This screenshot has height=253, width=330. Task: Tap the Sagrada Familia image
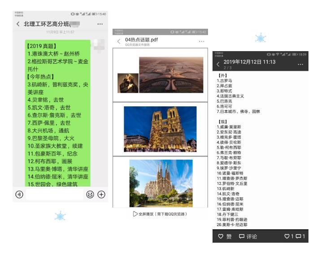point(161,183)
